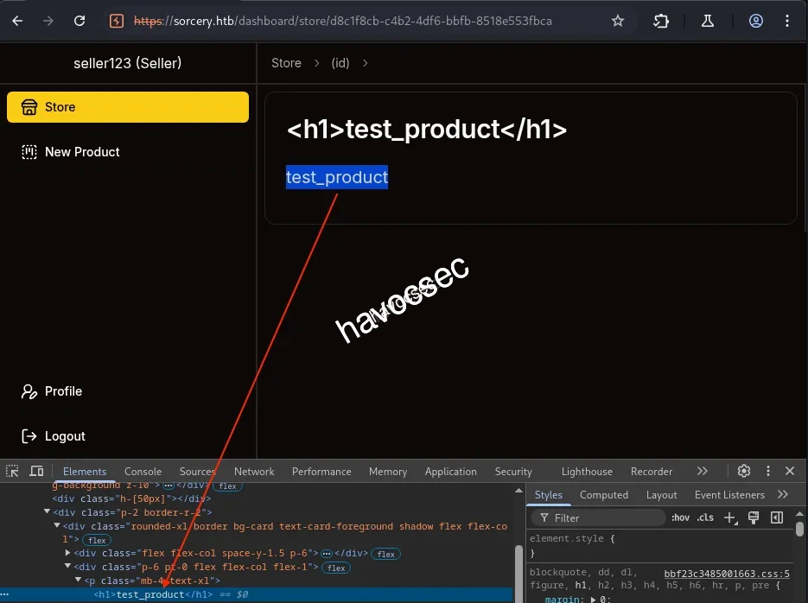808x603 pixels.
Task: Click the New Product sidebar button
Action: click(81, 152)
